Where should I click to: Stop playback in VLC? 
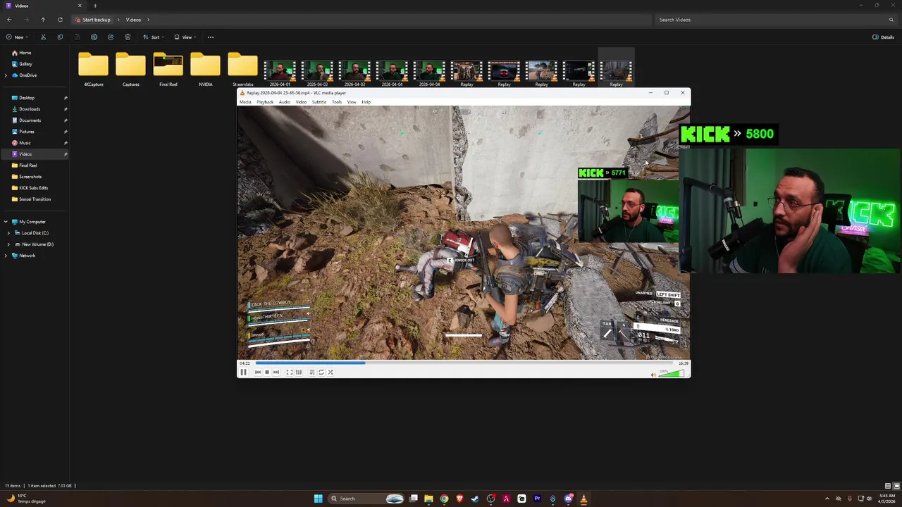point(266,372)
